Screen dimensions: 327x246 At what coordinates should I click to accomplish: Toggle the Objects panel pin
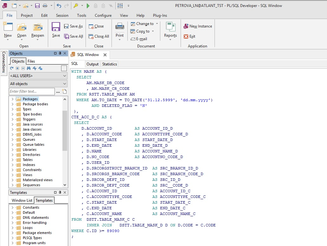point(60,53)
